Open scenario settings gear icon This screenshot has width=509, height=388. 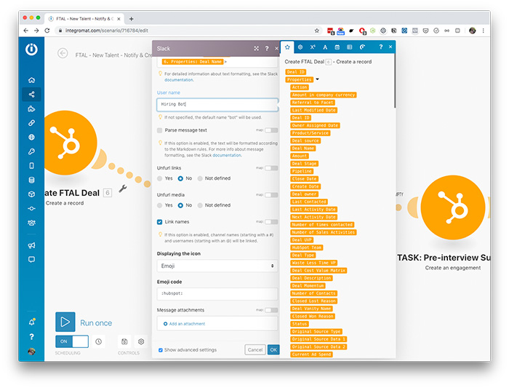(x=141, y=341)
